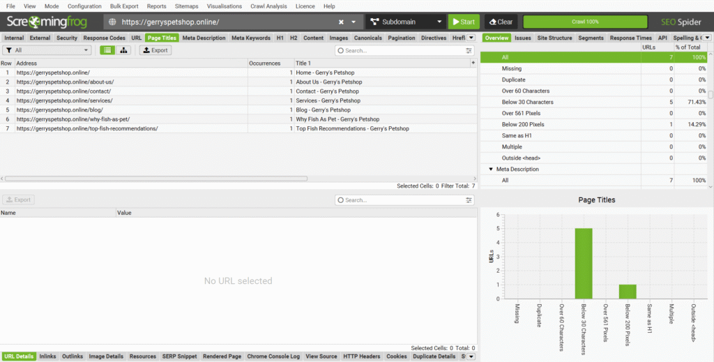Click the Clear crawl button
The height and width of the screenshot is (362, 714).
[x=500, y=22]
